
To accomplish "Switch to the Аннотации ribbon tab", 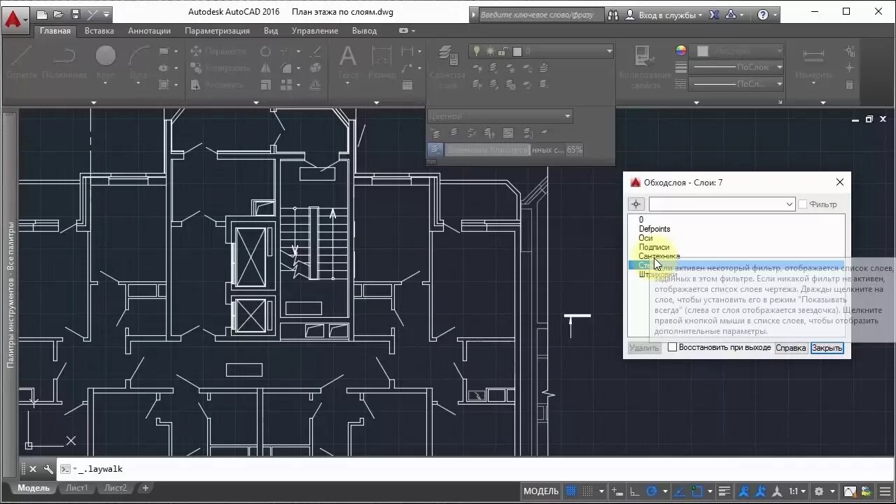I will [149, 31].
